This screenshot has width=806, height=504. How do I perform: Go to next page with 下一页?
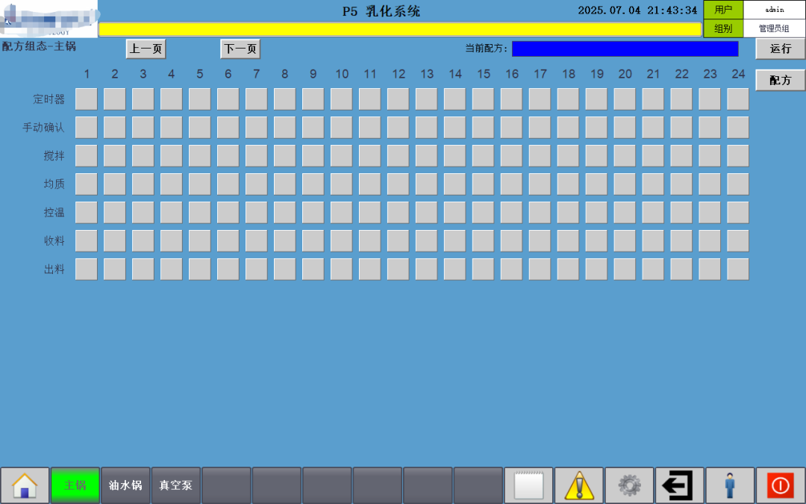pyautogui.click(x=240, y=49)
